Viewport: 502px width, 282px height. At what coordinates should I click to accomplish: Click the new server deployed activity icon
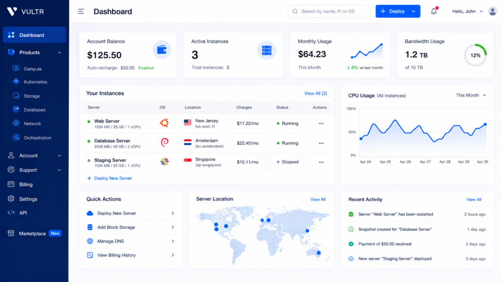(351, 258)
